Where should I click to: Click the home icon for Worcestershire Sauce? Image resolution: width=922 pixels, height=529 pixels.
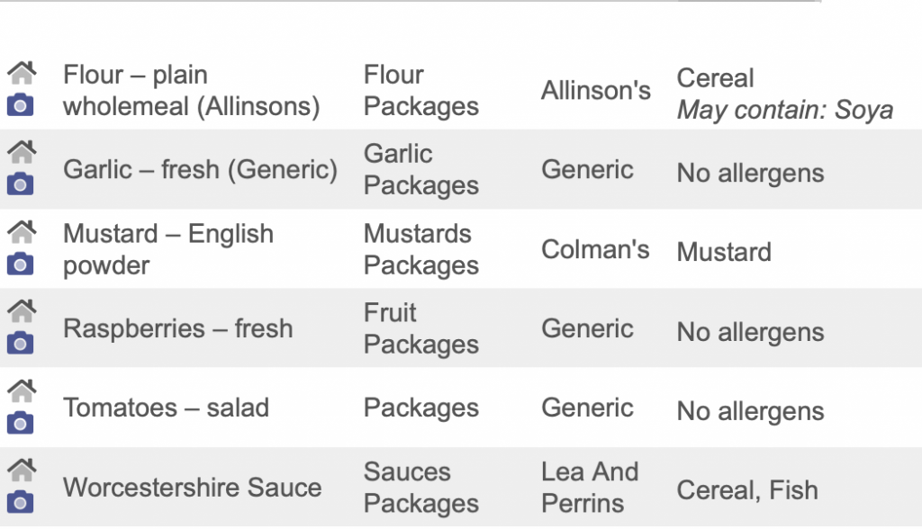pyautogui.click(x=22, y=470)
